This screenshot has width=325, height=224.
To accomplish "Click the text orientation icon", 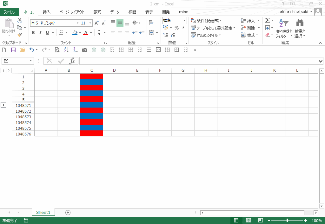I will point(135,23).
